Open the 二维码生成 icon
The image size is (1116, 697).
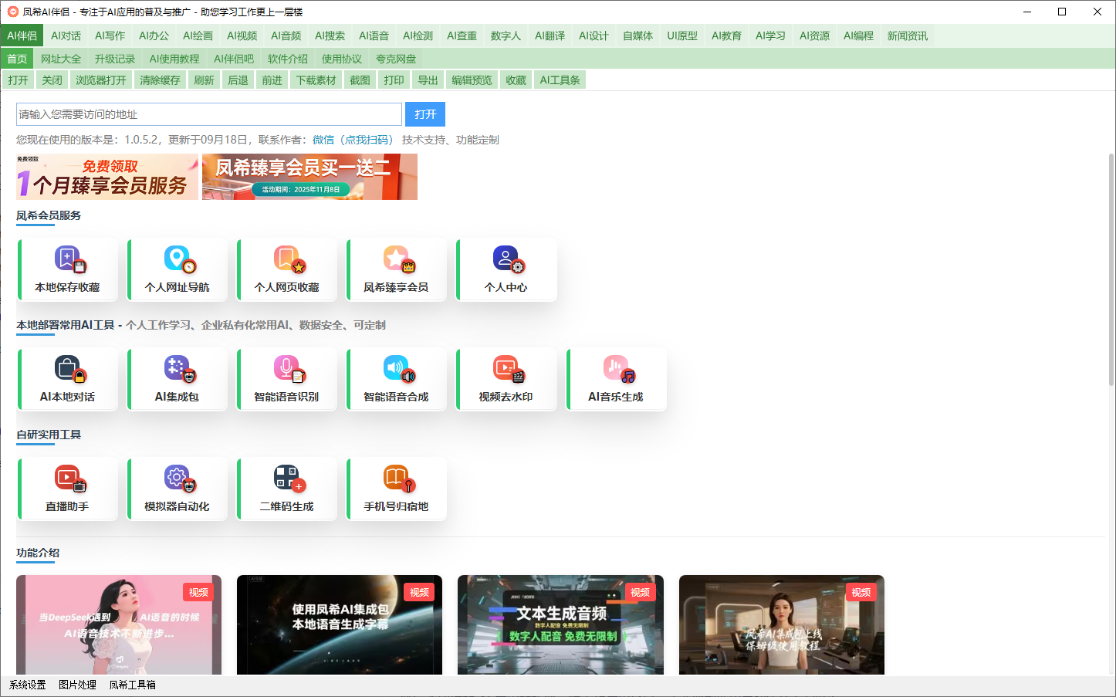[x=289, y=479]
